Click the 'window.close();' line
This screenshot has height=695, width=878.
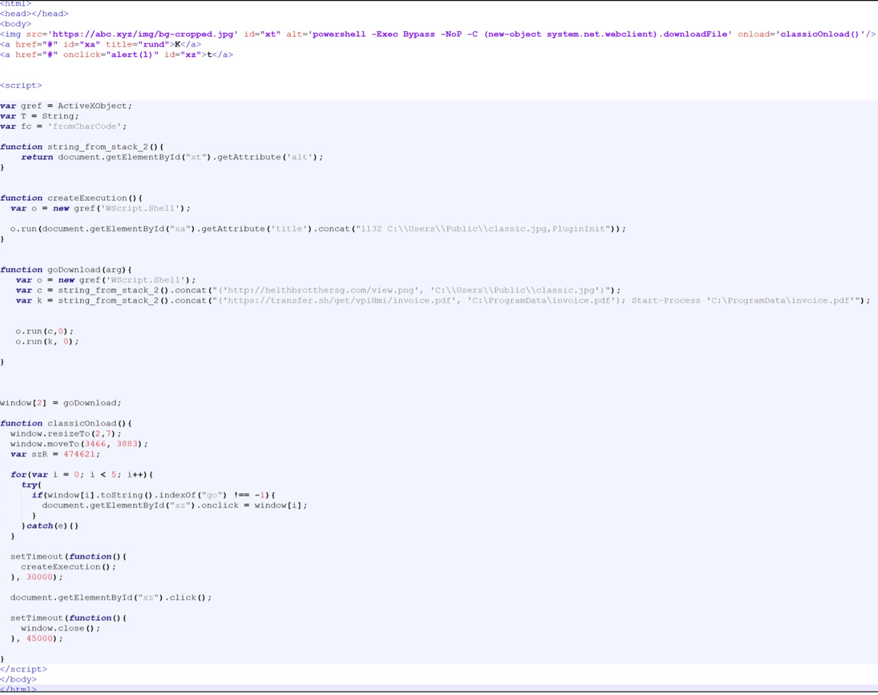pos(61,628)
